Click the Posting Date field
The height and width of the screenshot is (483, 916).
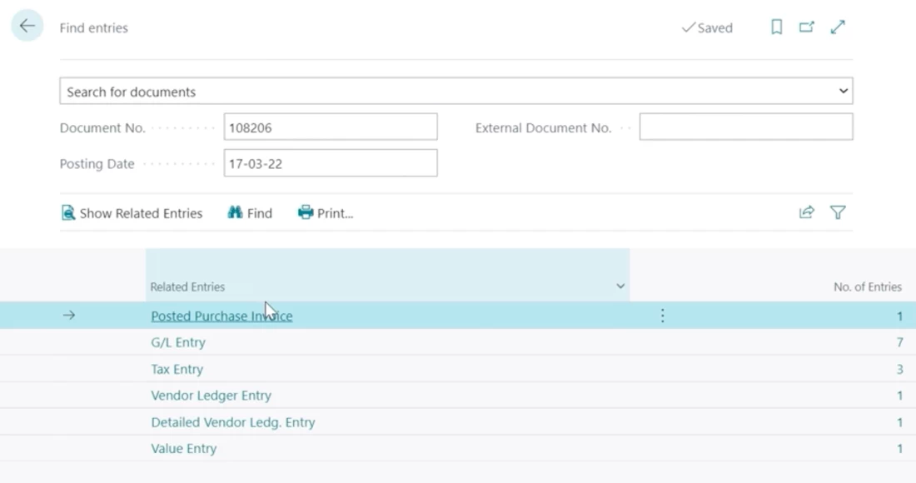pyautogui.click(x=330, y=163)
